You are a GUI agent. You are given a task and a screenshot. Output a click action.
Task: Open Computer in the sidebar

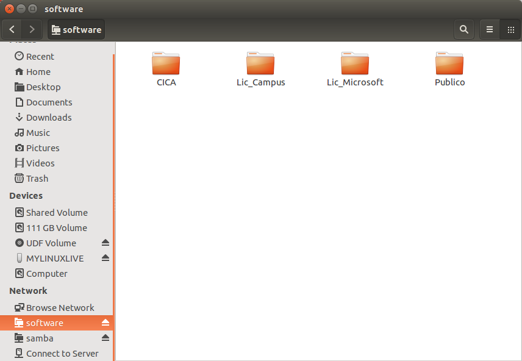pyautogui.click(x=57, y=274)
